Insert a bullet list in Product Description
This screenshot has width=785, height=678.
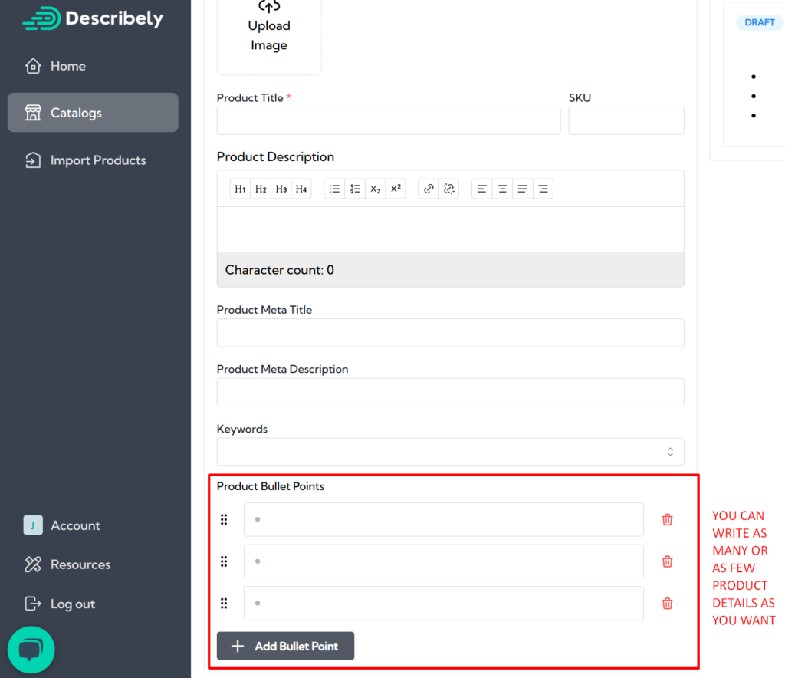coord(334,189)
